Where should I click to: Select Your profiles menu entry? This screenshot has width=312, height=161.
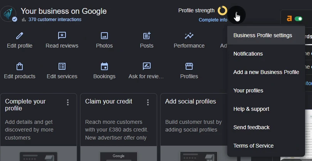[x=266, y=91]
